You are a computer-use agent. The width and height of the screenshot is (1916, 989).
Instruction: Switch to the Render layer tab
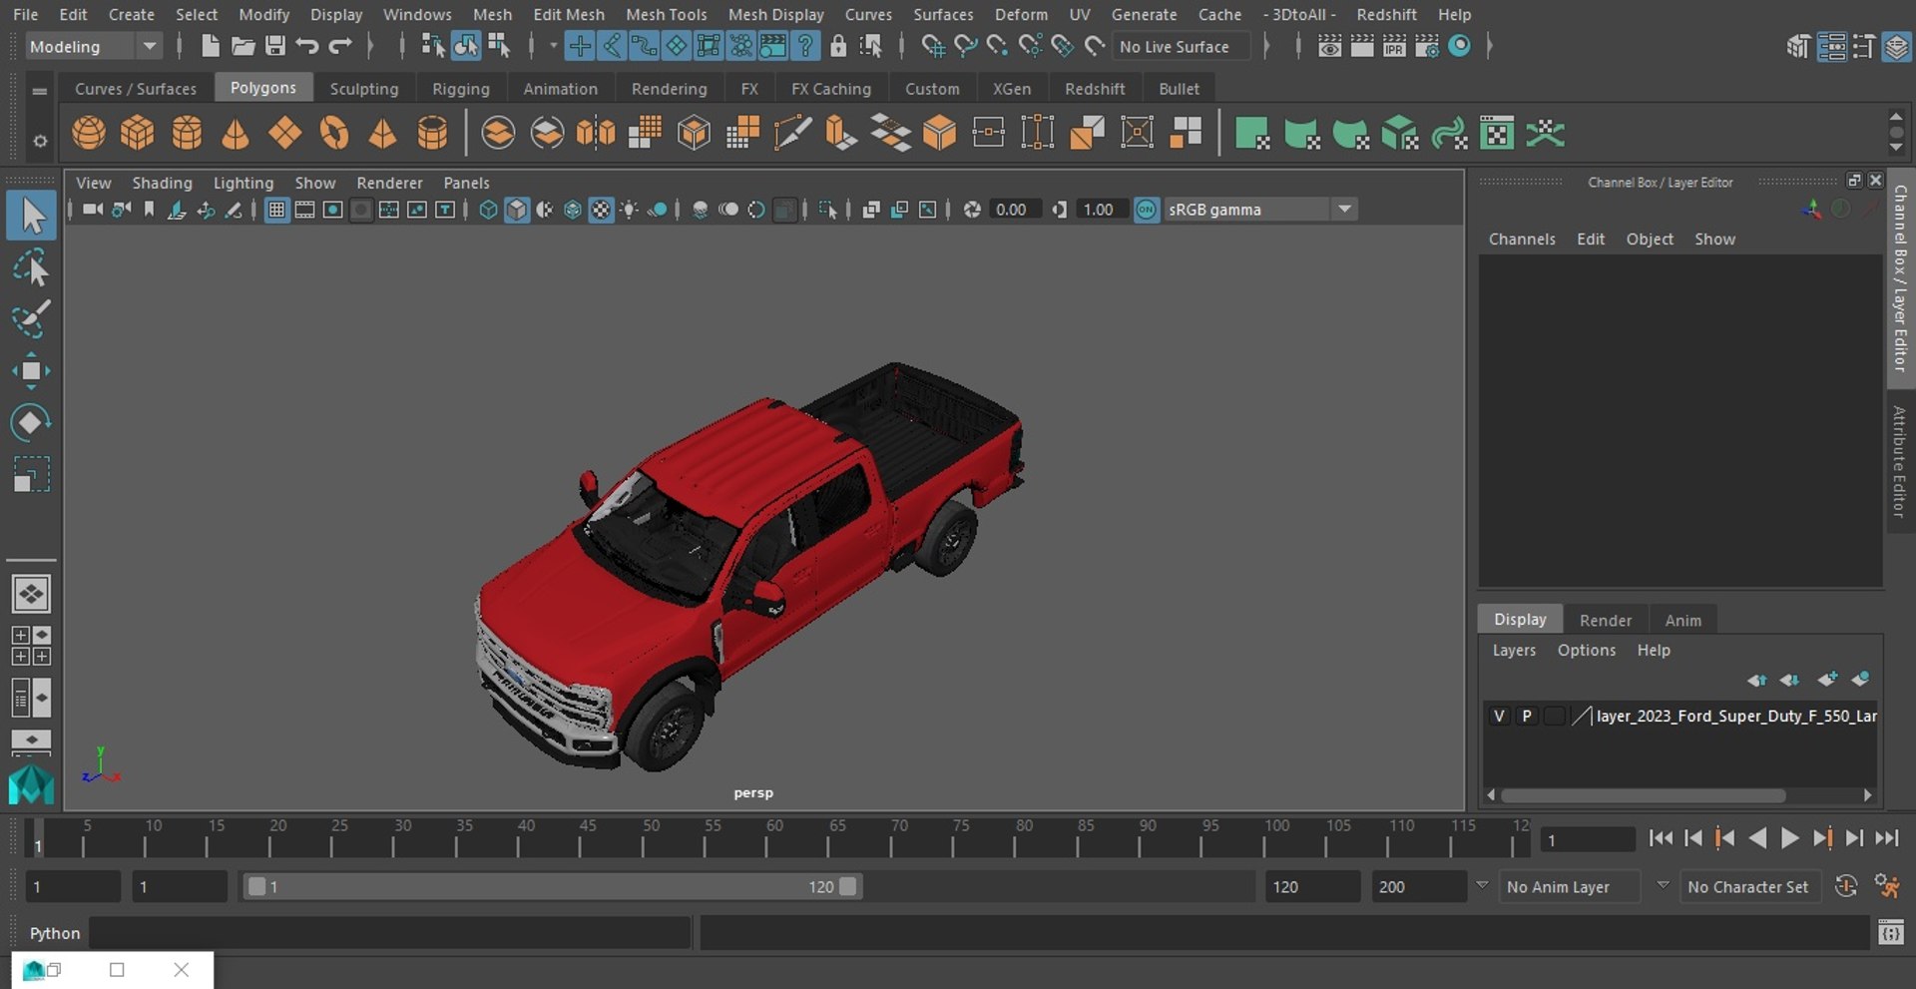[x=1606, y=620]
